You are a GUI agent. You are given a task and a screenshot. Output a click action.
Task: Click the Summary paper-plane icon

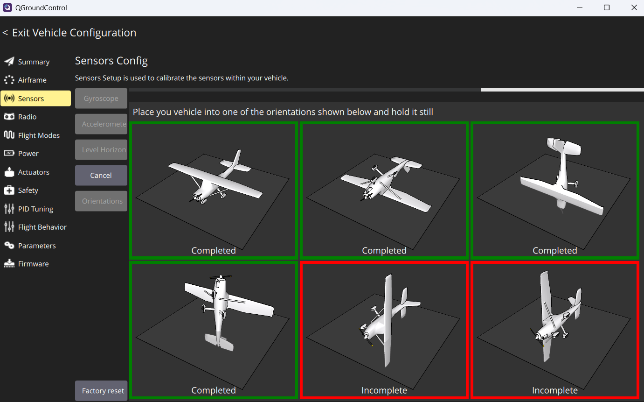9,62
